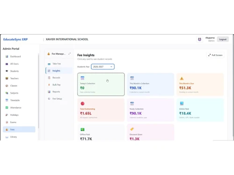Image resolution: width=234 pixels, height=175 pixels.
Task: Click the cash icon on Offline Paid
Action: point(82,129)
